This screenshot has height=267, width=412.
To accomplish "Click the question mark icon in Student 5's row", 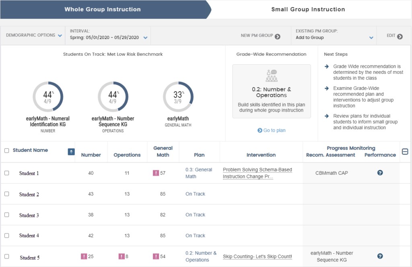I will pyautogui.click(x=380, y=256).
